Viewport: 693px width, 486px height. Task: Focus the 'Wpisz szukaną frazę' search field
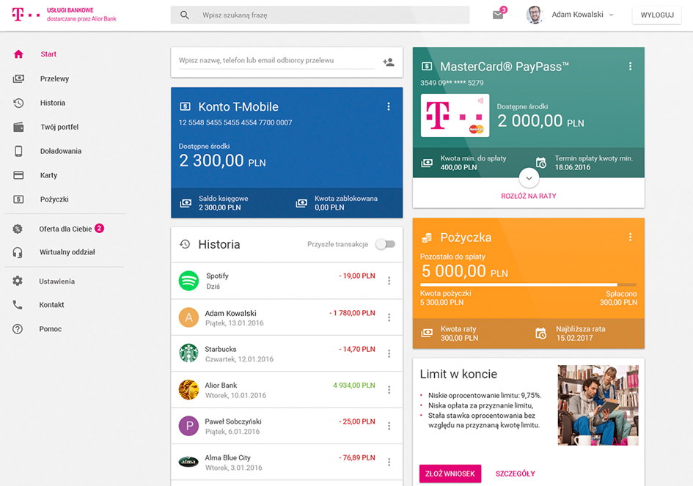pyautogui.click(x=320, y=15)
